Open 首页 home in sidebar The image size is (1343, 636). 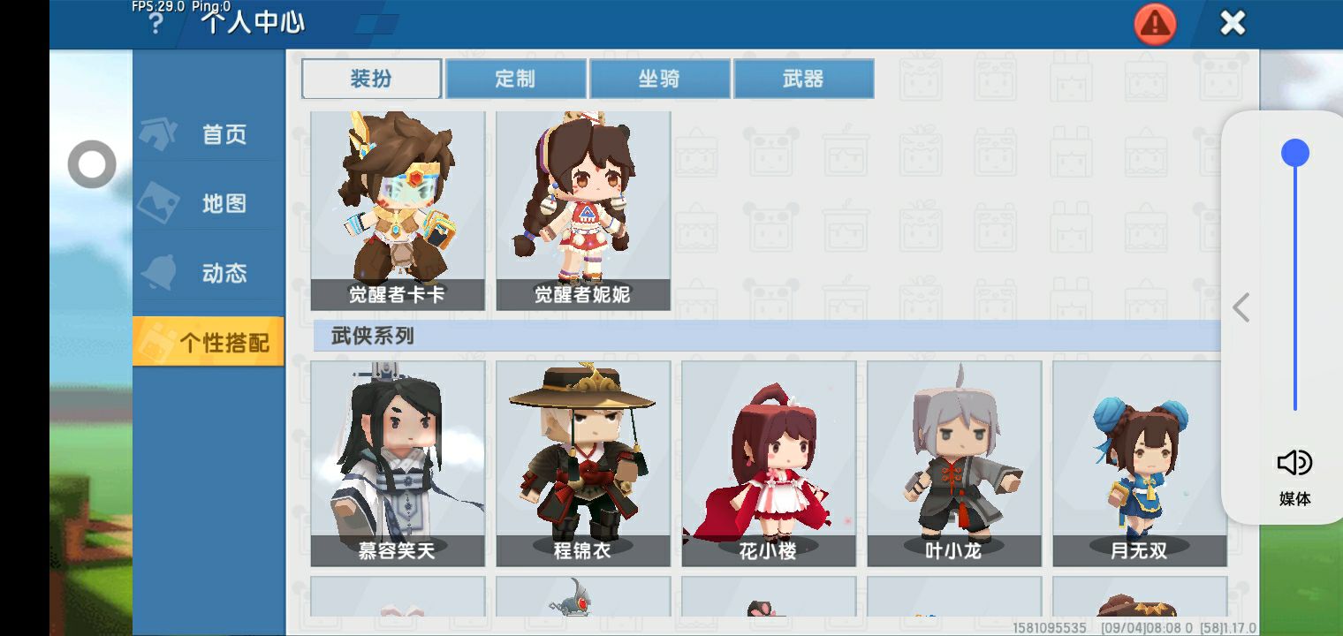coord(208,134)
